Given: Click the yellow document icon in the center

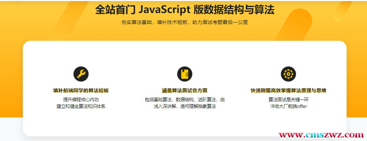Looking at the screenshot, I should pyautogui.click(x=185, y=74).
